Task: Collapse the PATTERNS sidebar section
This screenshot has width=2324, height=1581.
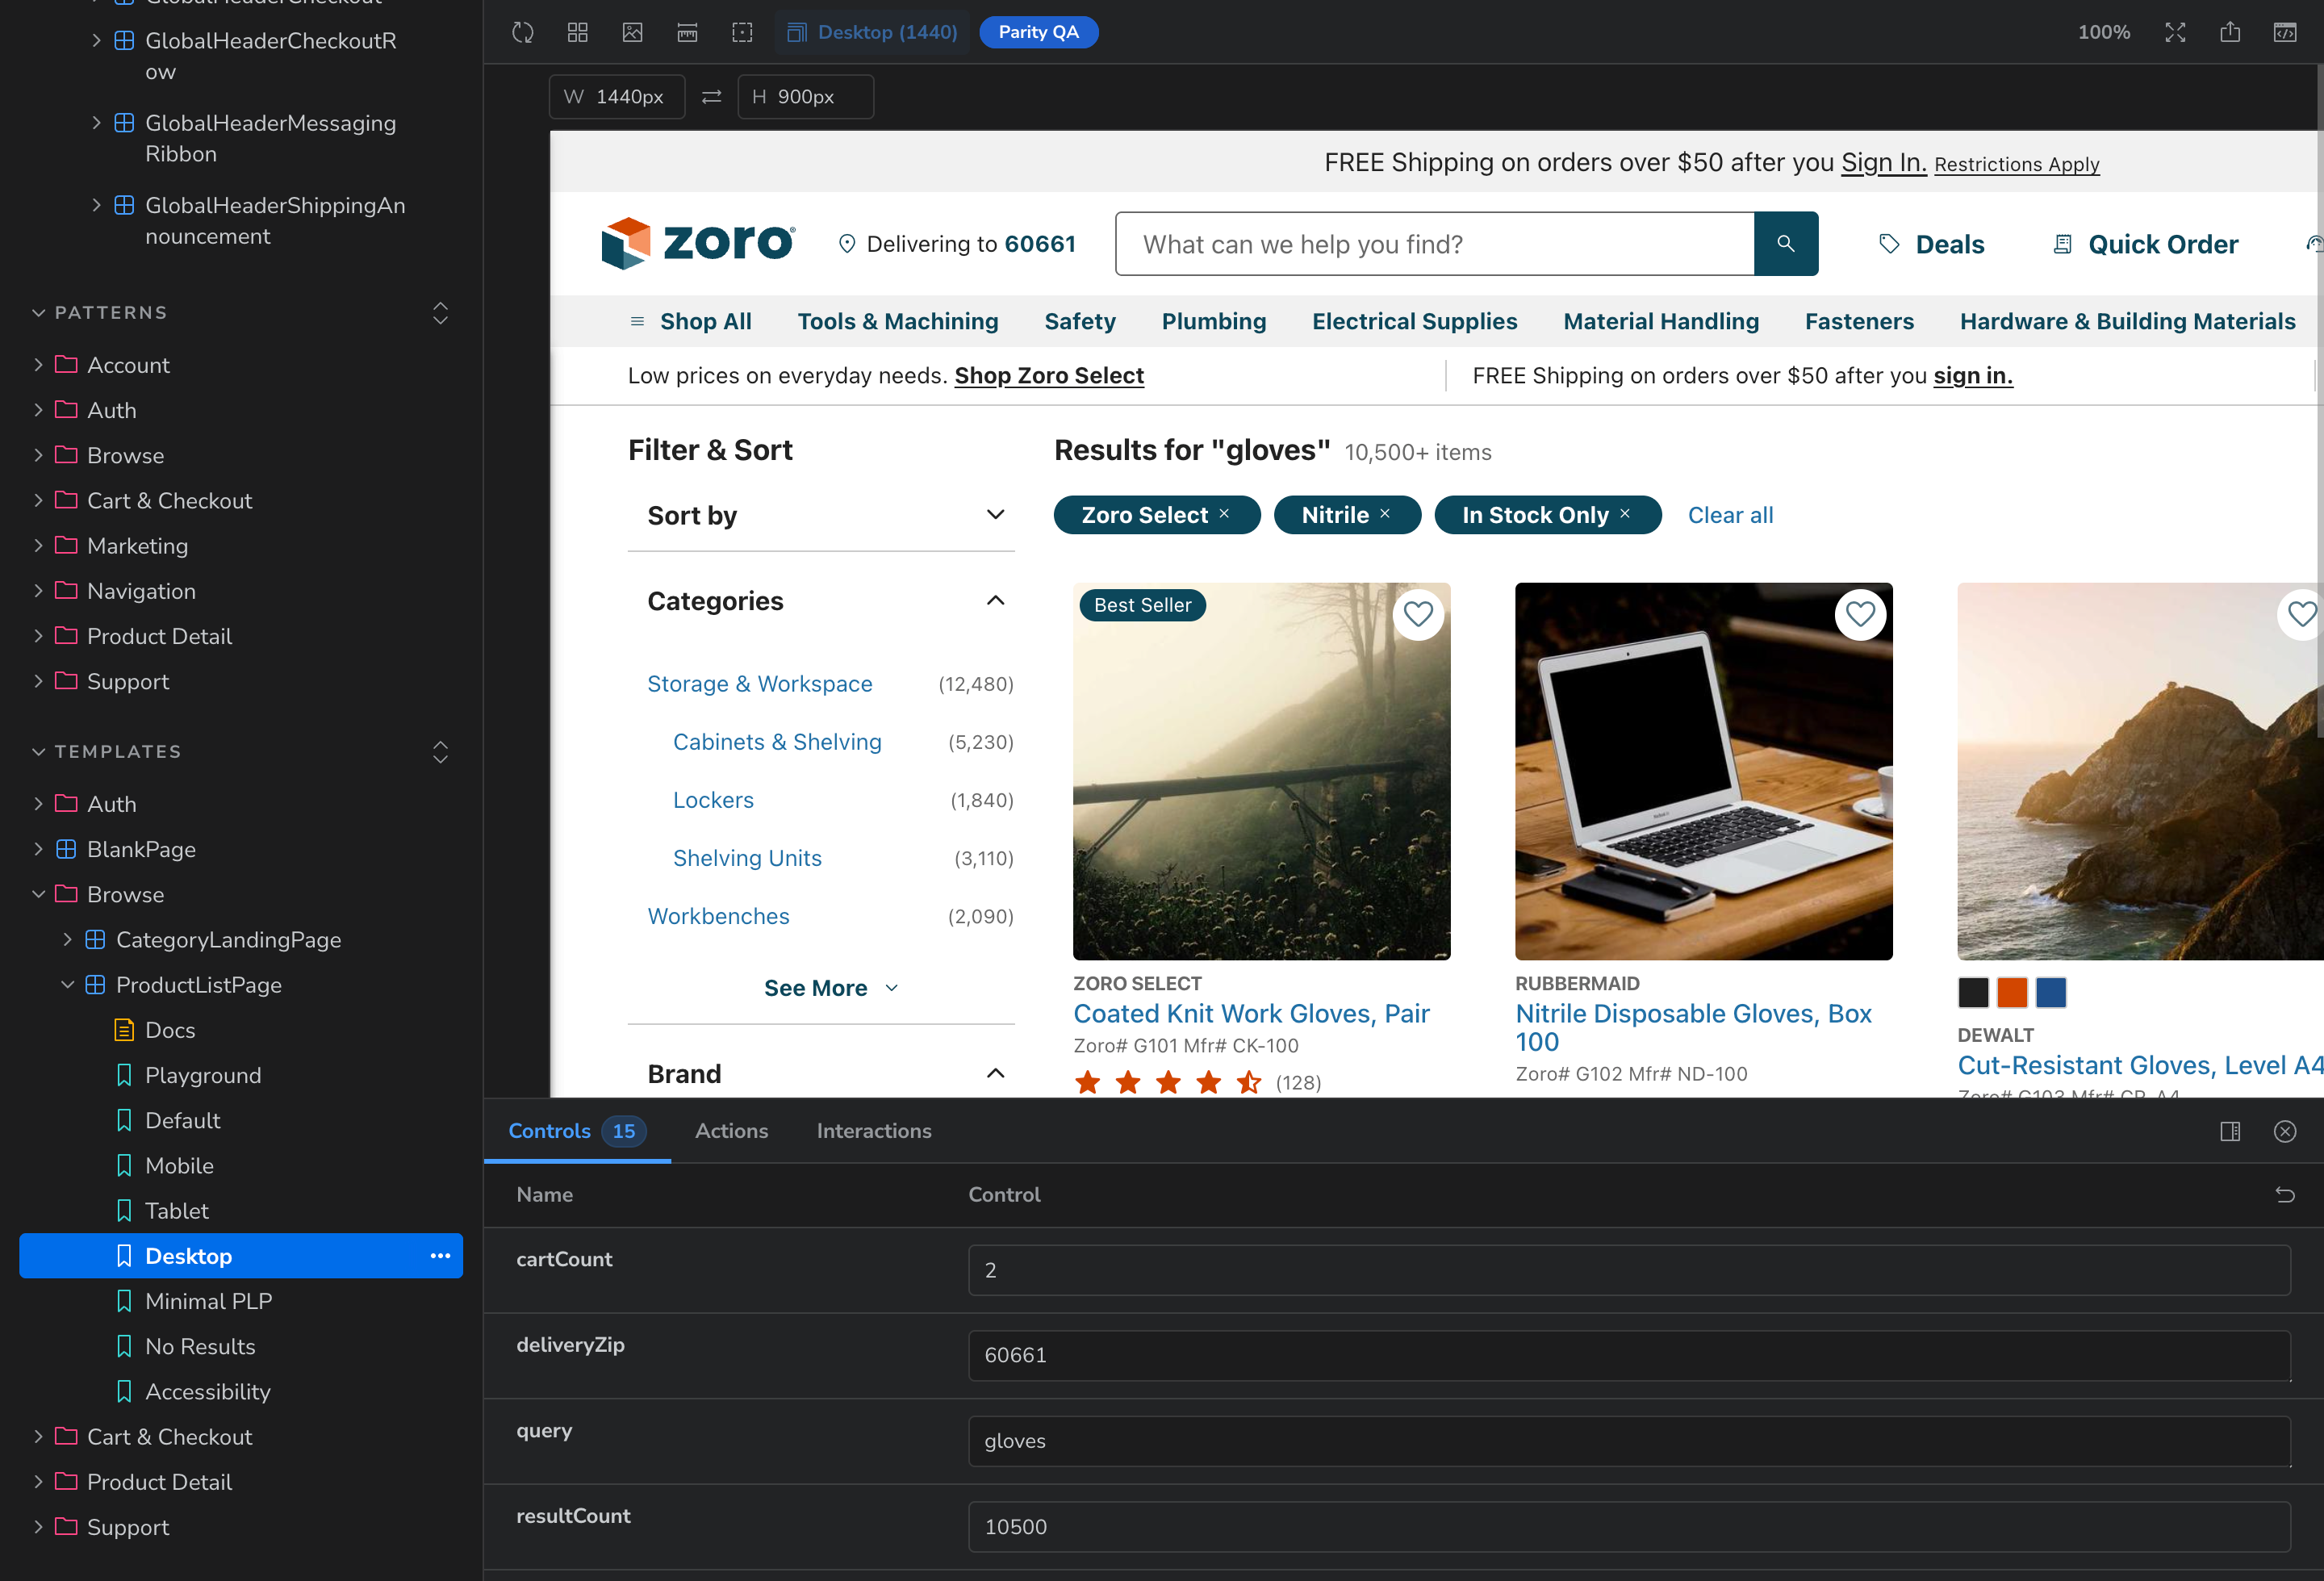Action: 111,312
